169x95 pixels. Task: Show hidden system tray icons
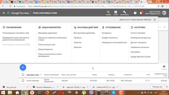pyautogui.click(x=138, y=93)
